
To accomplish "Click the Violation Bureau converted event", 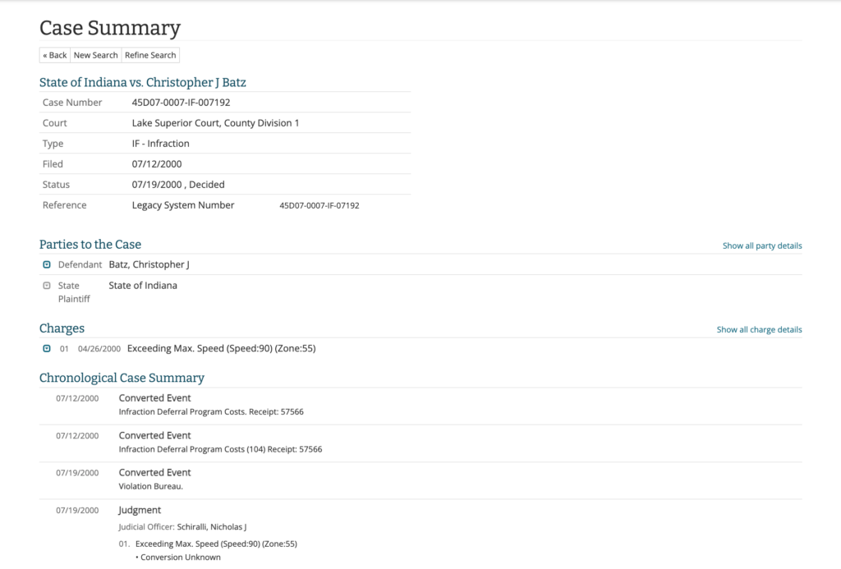I will point(151,486).
